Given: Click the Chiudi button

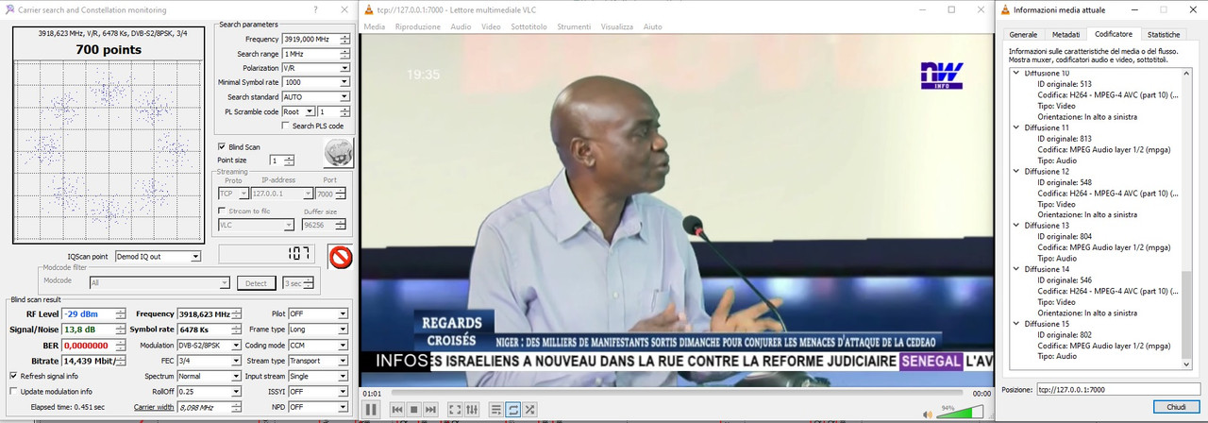Looking at the screenshot, I should [1176, 406].
